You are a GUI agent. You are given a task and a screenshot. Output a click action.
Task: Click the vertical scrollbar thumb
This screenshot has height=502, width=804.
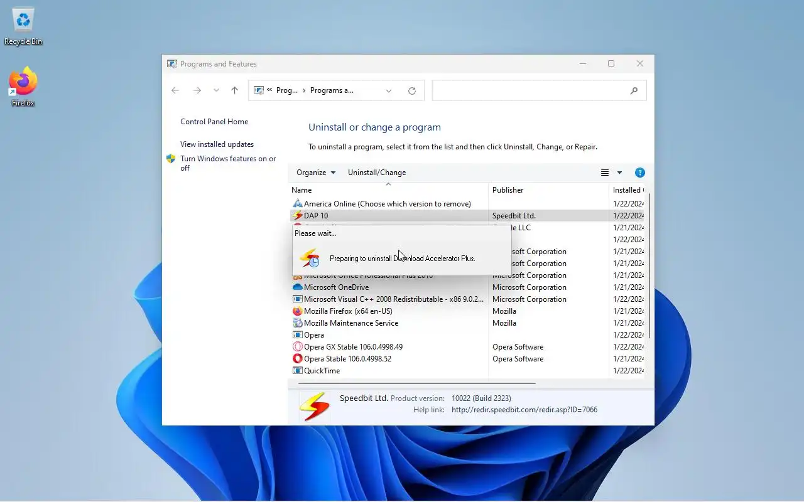[x=649, y=266]
